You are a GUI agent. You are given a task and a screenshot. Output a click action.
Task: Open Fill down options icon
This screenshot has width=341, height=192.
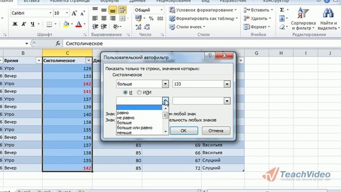pyautogui.click(x=282, y=19)
